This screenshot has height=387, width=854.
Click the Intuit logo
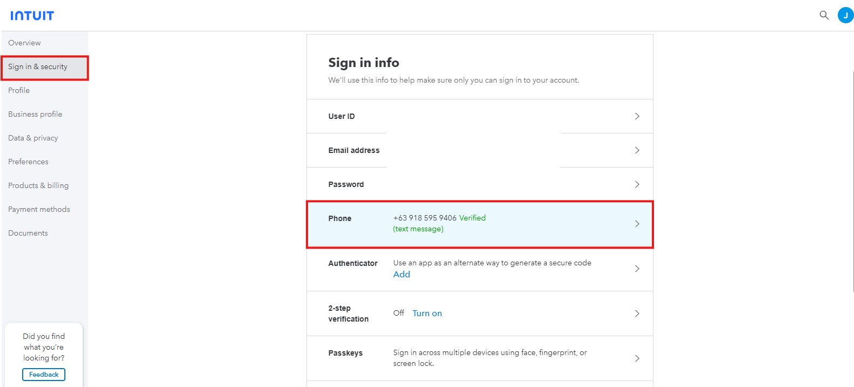32,16
